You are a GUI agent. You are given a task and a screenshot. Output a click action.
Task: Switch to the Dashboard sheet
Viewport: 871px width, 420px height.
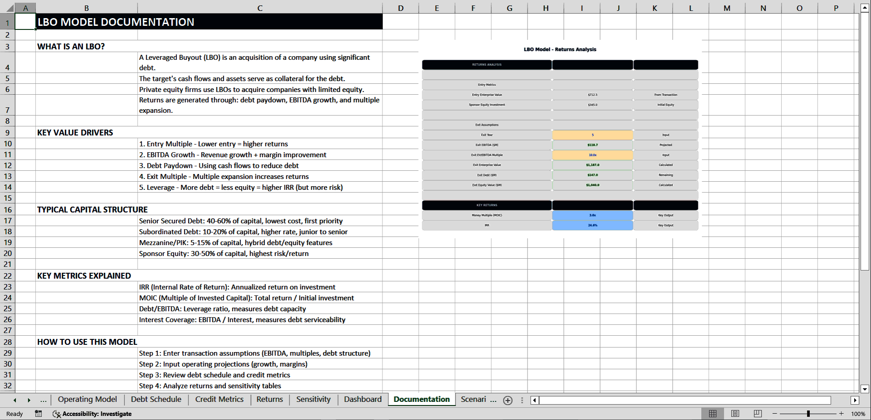point(362,399)
